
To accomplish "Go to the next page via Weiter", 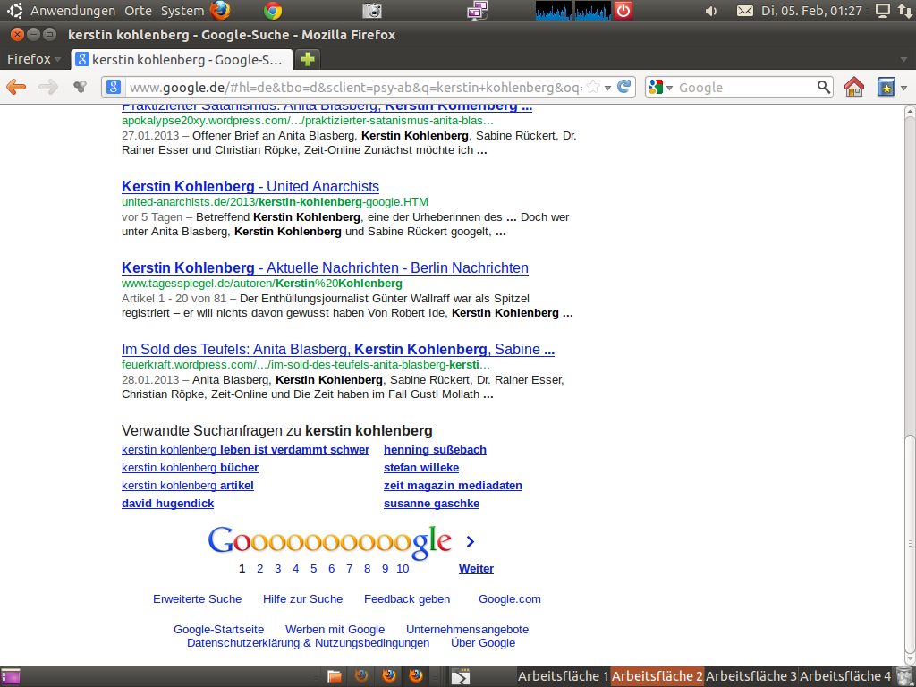I will coord(476,568).
